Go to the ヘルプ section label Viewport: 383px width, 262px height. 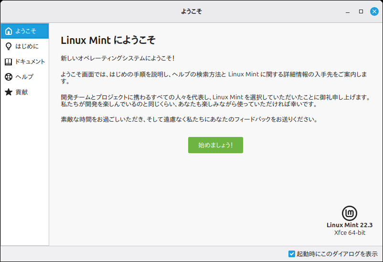(24, 77)
